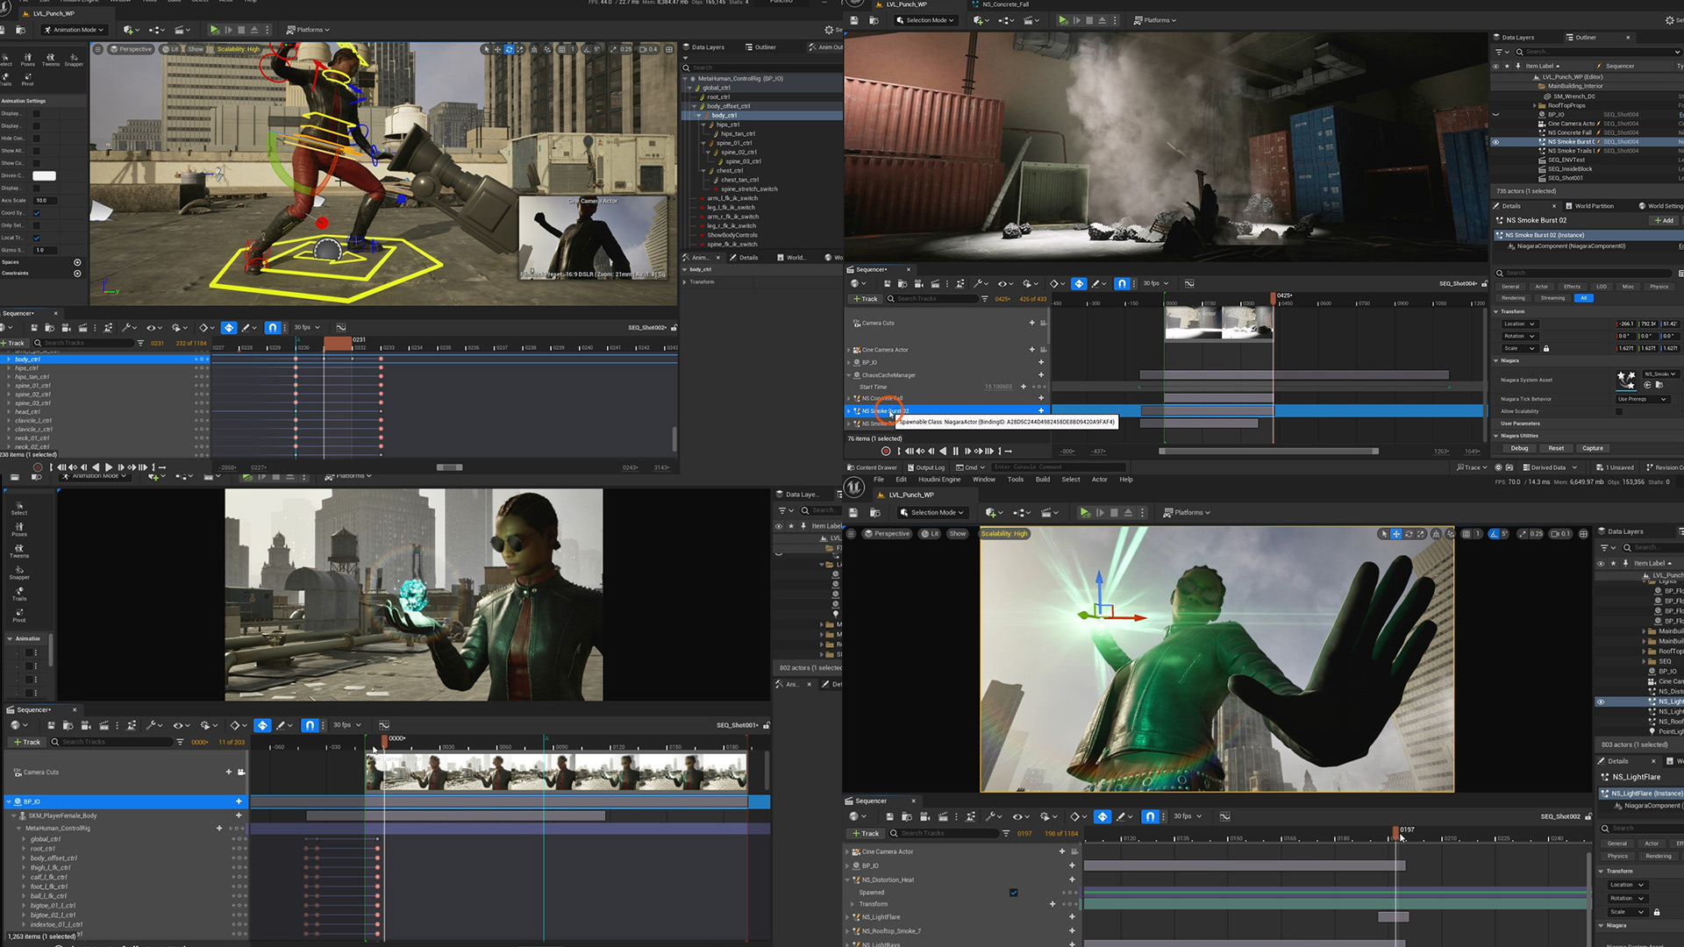This screenshot has width=1684, height=947.
Task: Enable the Allow Scalability checkbox
Action: (x=1619, y=411)
